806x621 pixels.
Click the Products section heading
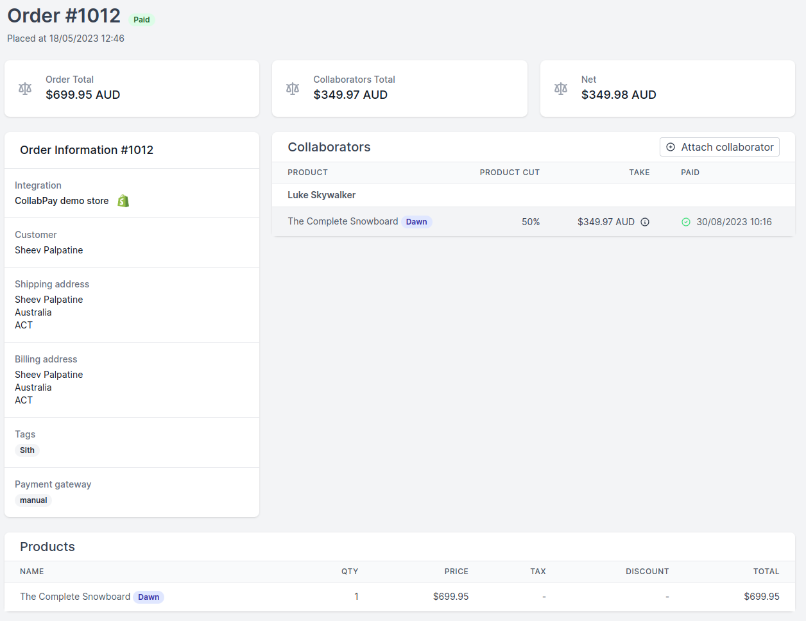(47, 547)
